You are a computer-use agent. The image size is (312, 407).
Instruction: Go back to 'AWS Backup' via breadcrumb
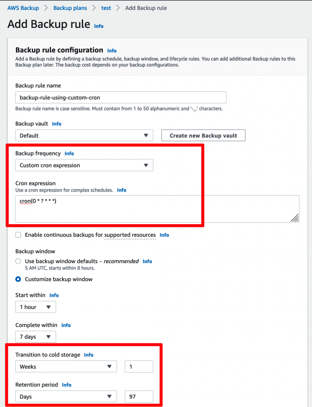(x=23, y=8)
